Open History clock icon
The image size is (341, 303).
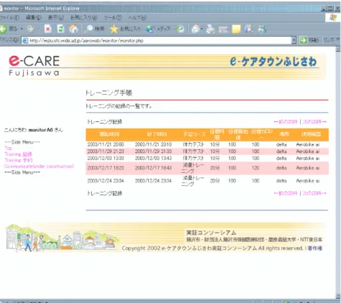pos(180,29)
